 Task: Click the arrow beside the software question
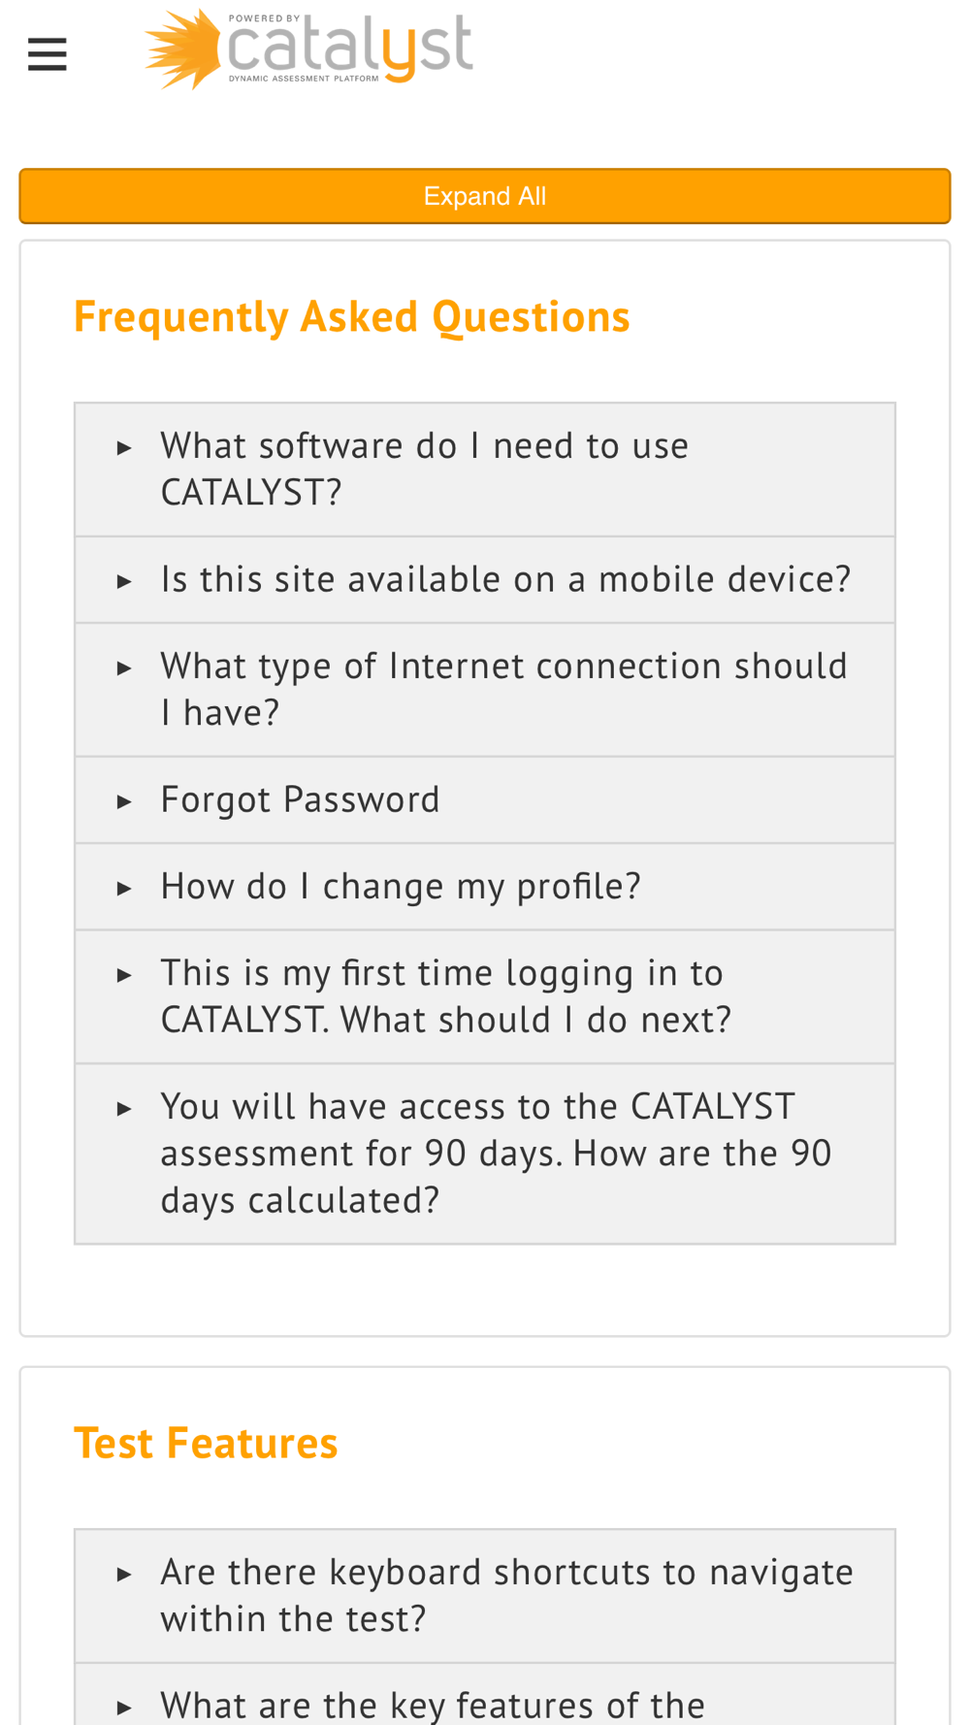(x=124, y=447)
